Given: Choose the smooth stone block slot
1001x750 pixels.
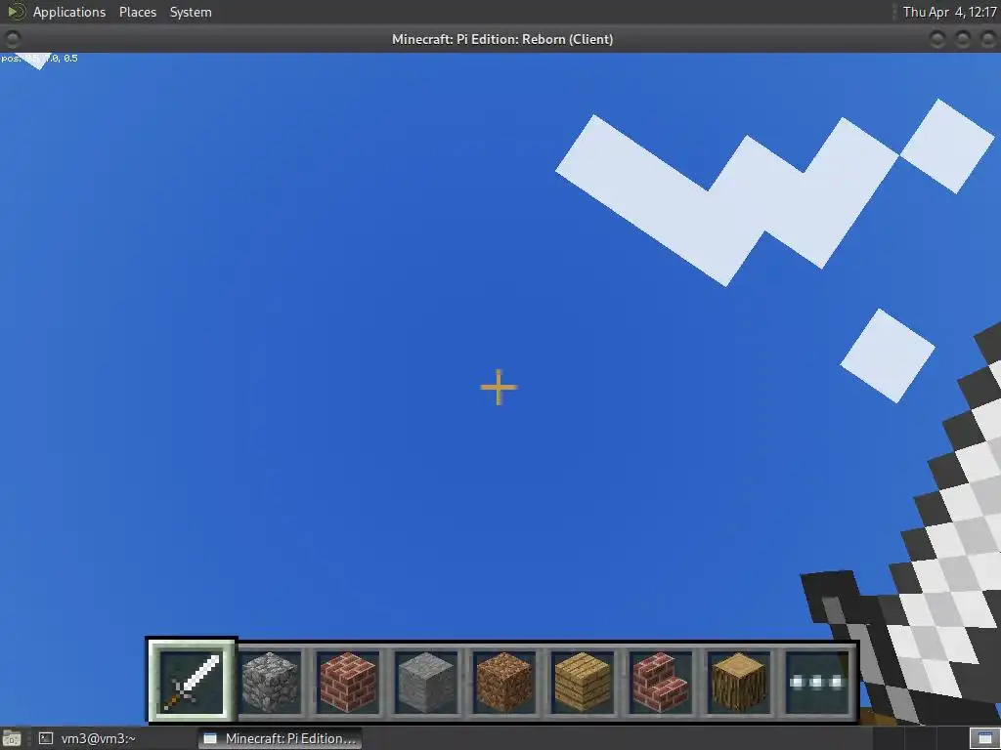Looking at the screenshot, I should pos(426,682).
